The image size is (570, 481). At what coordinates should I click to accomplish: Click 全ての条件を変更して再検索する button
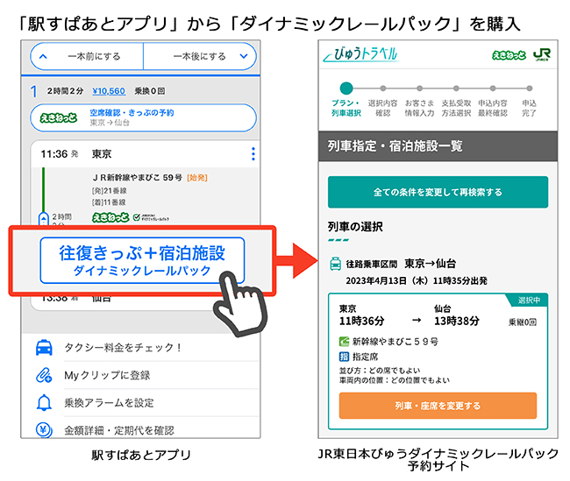438,192
